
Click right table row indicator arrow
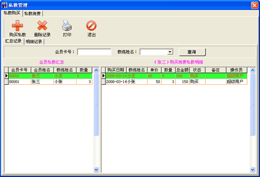pyautogui.click(x=104, y=76)
